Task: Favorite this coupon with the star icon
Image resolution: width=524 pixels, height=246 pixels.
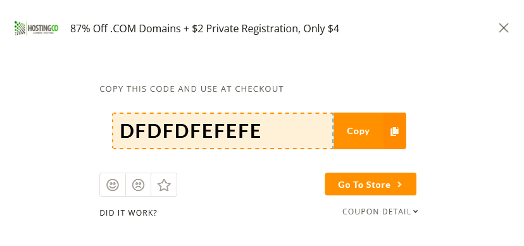Action: [164, 185]
